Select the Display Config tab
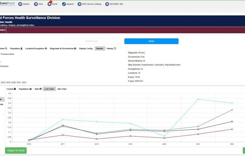This screenshot has width=245, height=162. (86, 48)
